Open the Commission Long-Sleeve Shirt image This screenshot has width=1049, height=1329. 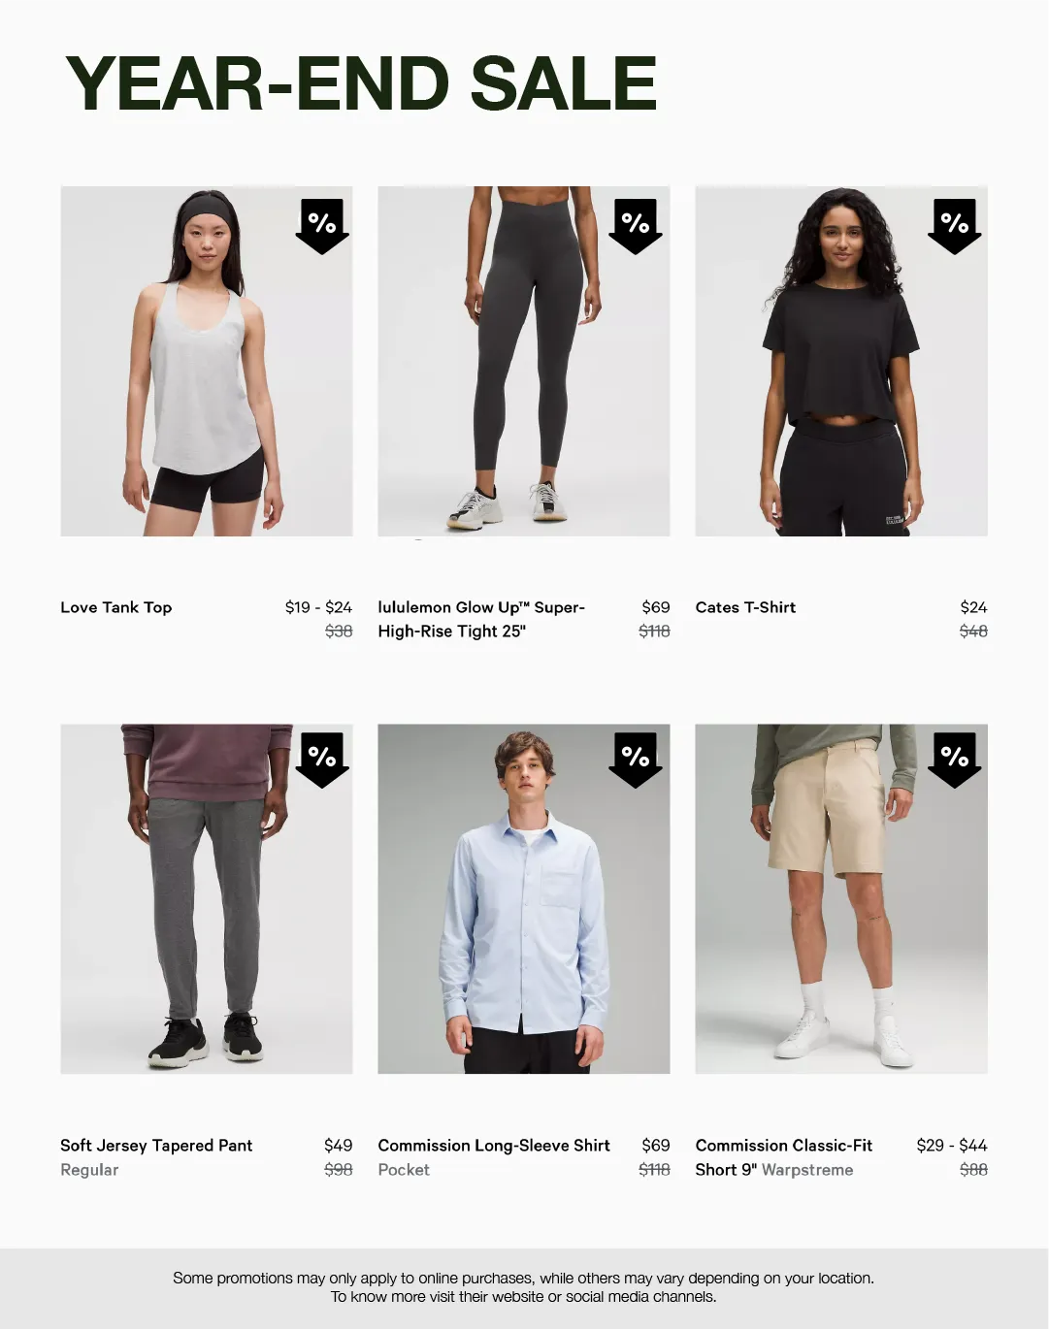click(x=524, y=898)
